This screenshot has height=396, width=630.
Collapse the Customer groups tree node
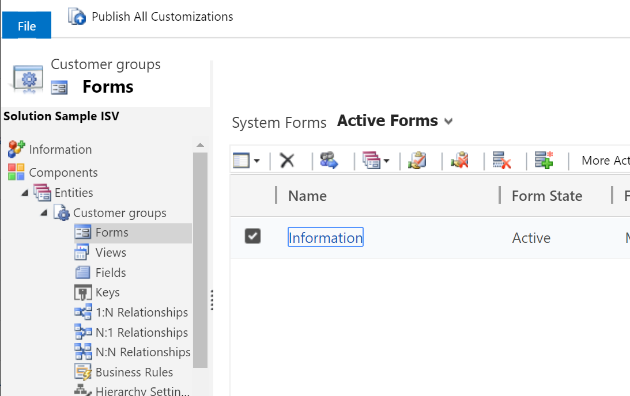44,213
